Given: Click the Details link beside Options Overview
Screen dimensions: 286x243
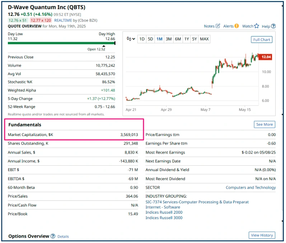Looking at the screenshot, I should 63,237.
